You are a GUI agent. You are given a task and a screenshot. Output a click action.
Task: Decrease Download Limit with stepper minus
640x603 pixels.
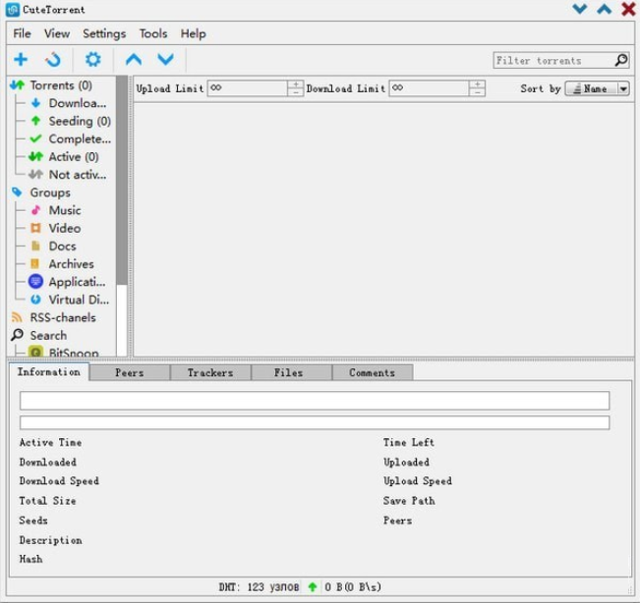477,92
